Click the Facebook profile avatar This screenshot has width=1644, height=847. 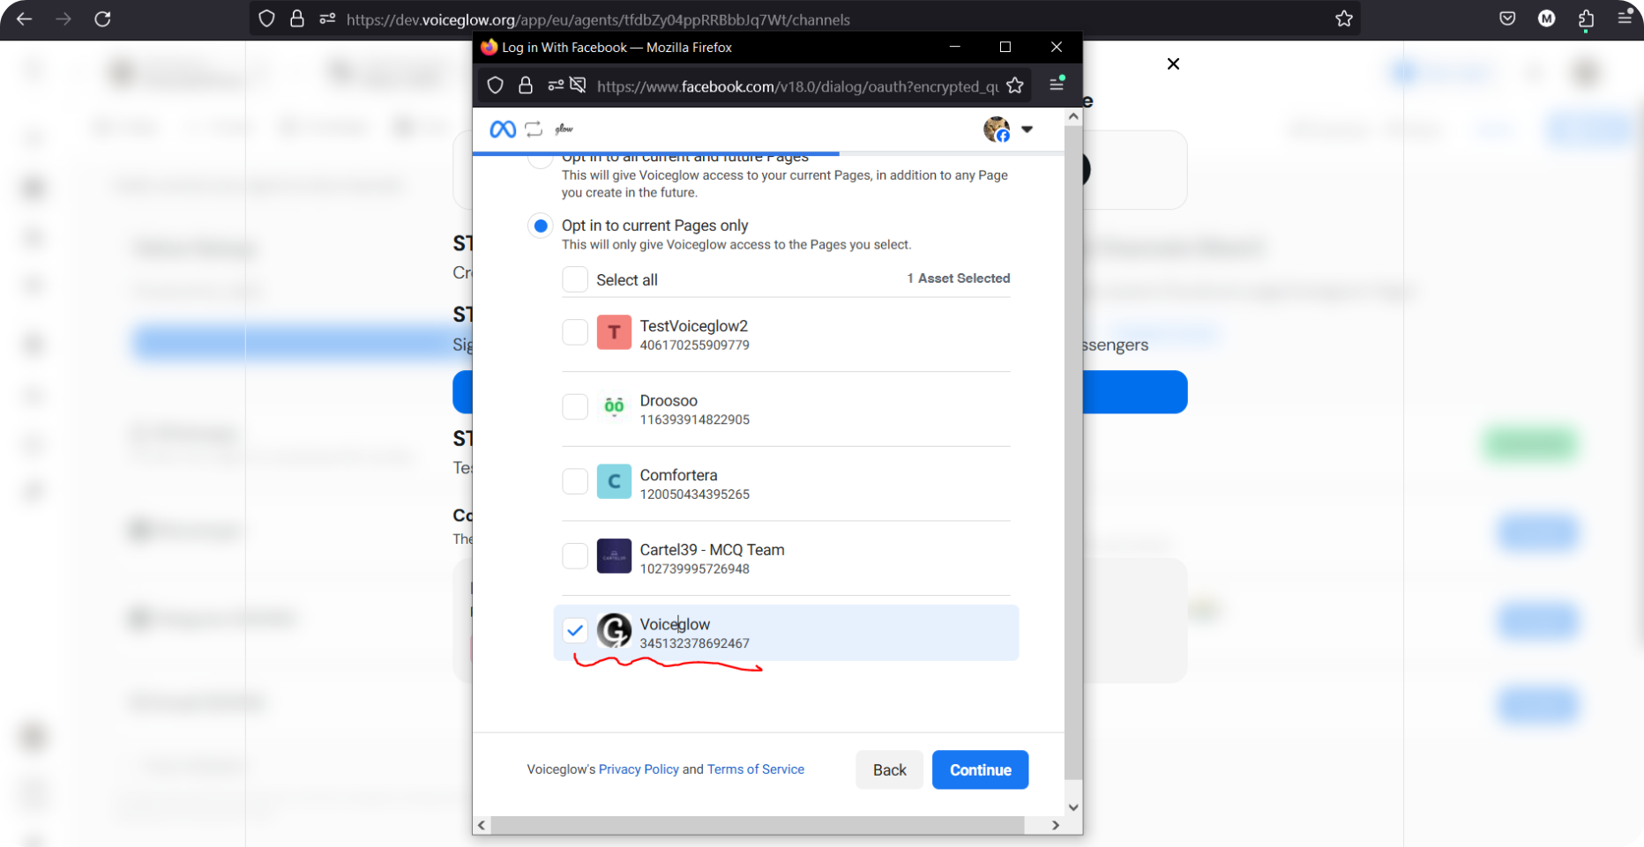997,130
